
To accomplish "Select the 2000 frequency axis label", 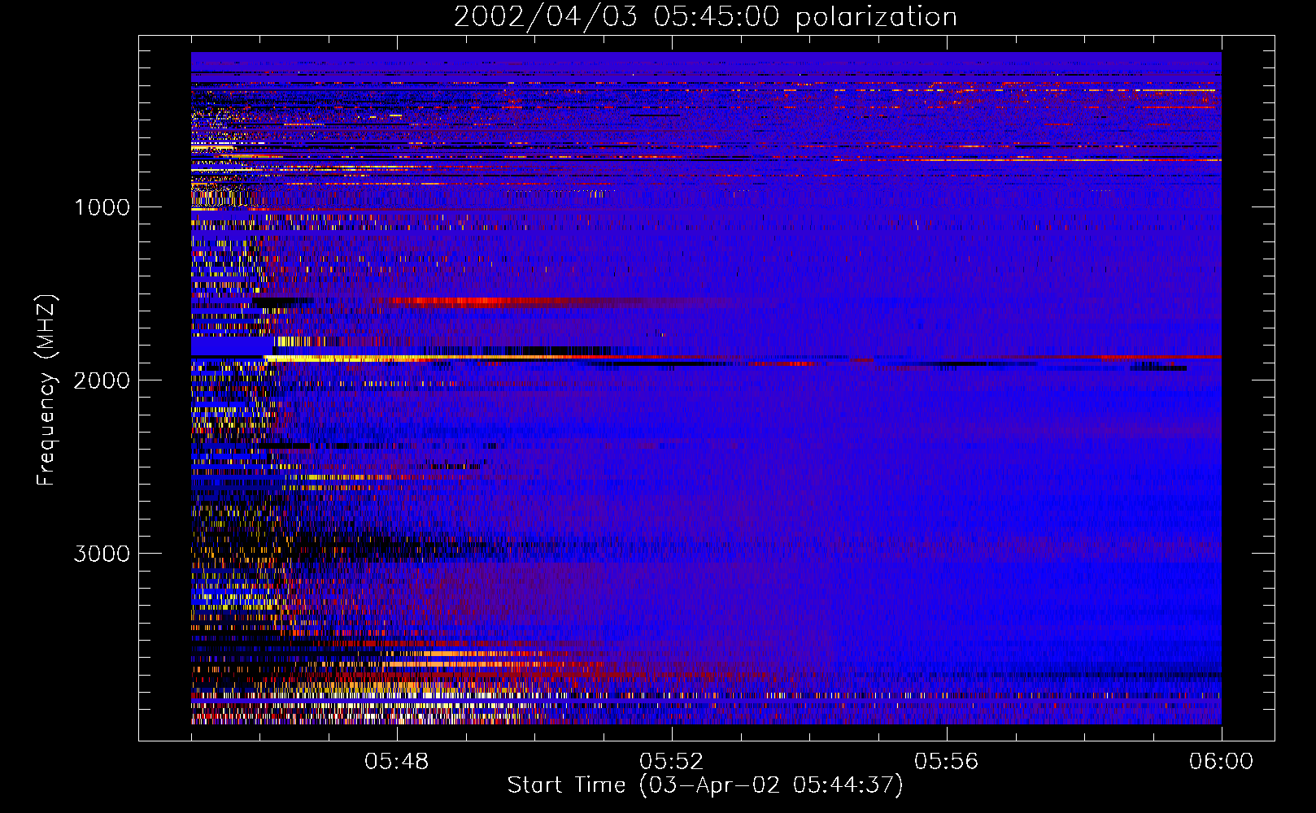I will pyautogui.click(x=102, y=380).
